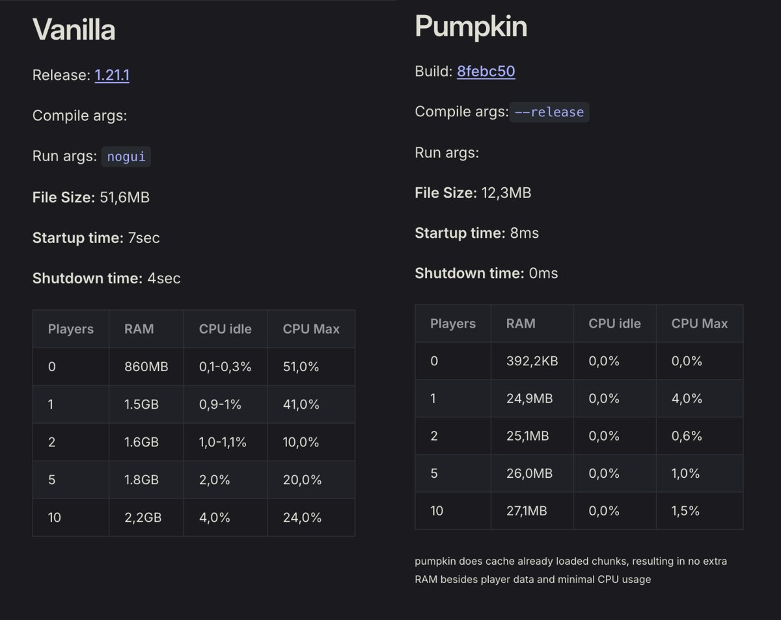Click the nogui run args code tag
The height and width of the screenshot is (620, 781).
pos(126,157)
